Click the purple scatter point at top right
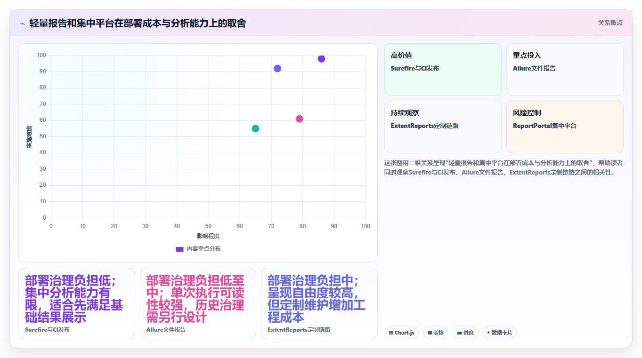Viewport: 642px width, 358px height. 321,59
